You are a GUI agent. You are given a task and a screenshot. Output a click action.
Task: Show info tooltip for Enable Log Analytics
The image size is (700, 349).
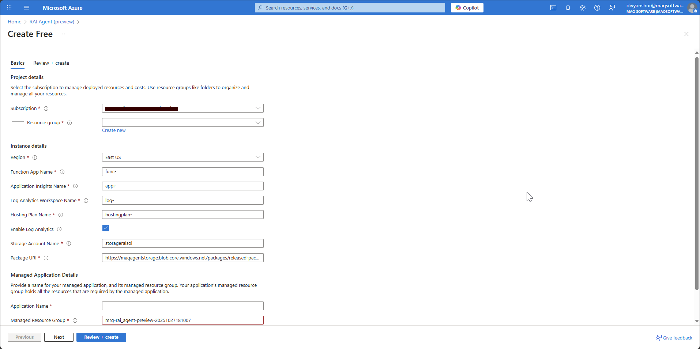[59, 229]
